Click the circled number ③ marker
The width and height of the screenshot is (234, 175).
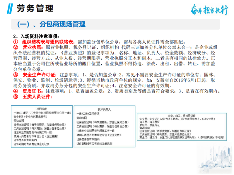pos(15,75)
